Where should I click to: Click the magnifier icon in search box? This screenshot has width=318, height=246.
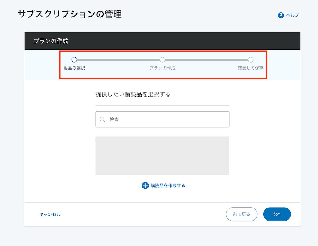102,120
